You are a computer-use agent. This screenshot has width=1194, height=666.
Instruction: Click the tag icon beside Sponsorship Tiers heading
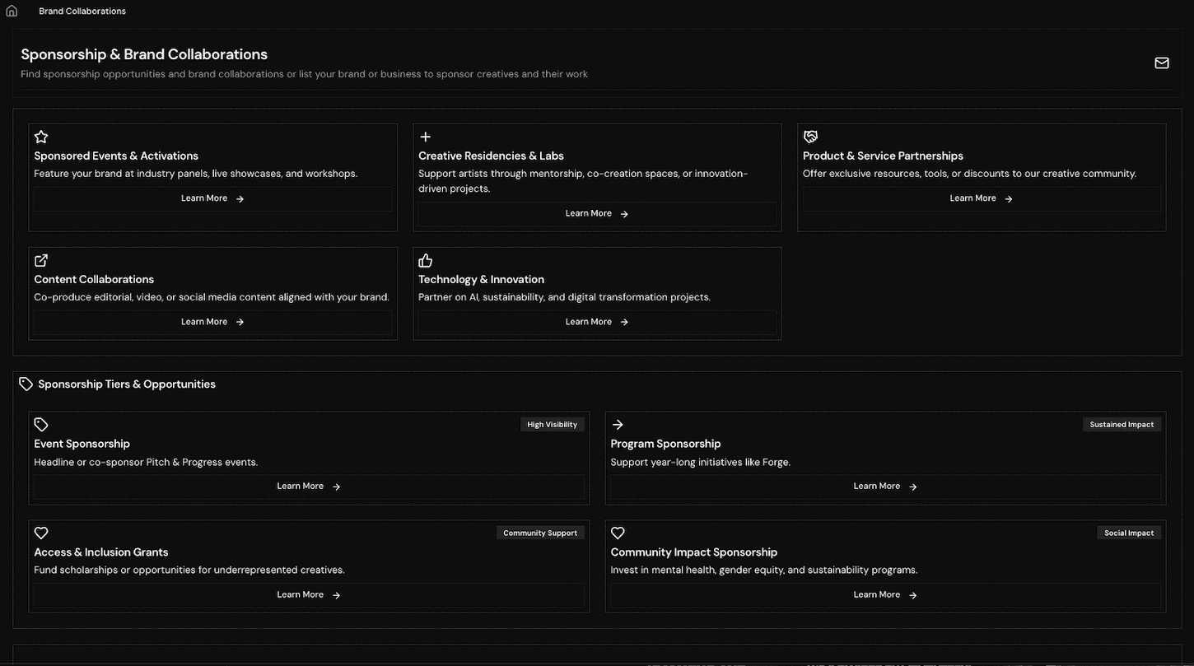pos(26,384)
